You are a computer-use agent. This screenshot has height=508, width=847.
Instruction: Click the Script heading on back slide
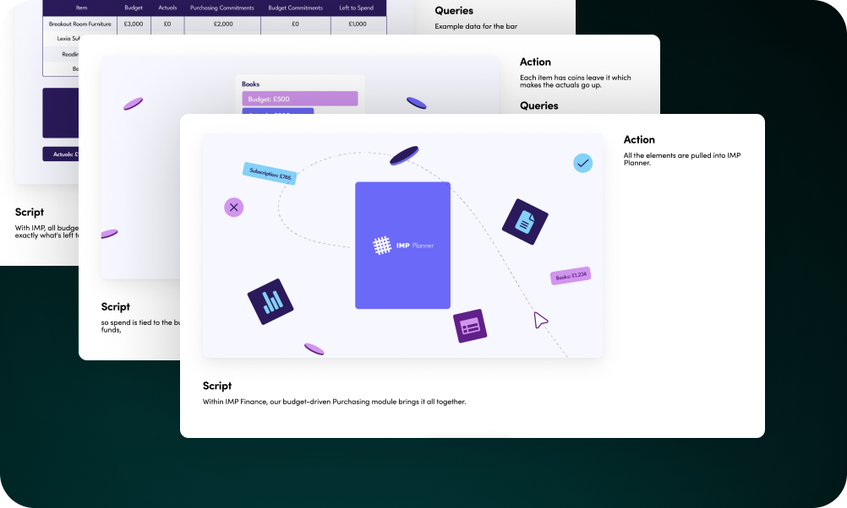tap(30, 213)
